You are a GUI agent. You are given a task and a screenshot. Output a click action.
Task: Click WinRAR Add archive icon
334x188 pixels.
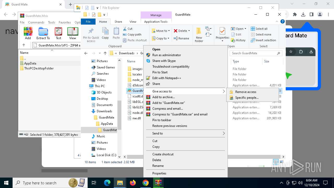coord(28,33)
